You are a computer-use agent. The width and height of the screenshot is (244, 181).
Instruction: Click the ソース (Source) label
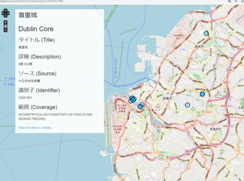38,73
